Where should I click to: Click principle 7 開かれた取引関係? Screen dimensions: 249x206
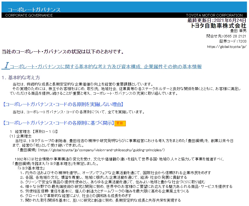coord(101,200)
